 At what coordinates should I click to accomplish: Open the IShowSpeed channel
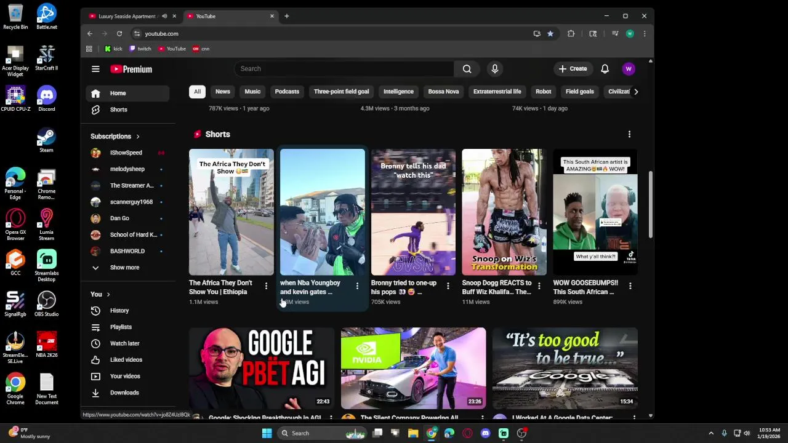point(127,153)
